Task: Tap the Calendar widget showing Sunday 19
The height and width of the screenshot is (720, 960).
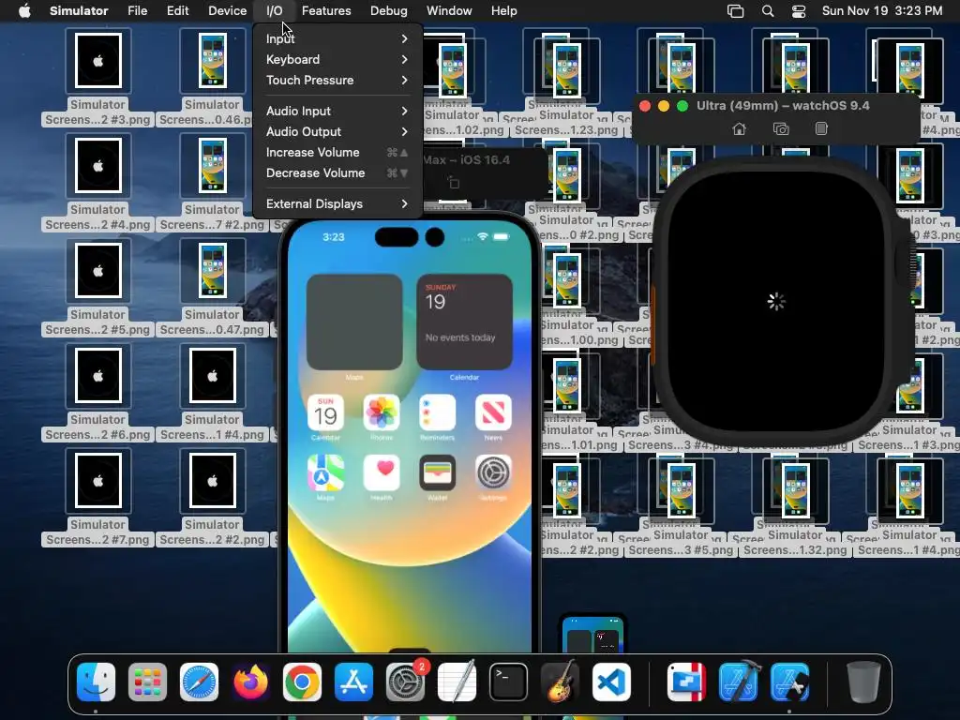Action: pos(465,322)
